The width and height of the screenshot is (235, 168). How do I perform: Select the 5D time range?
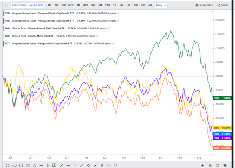[56, 5]
